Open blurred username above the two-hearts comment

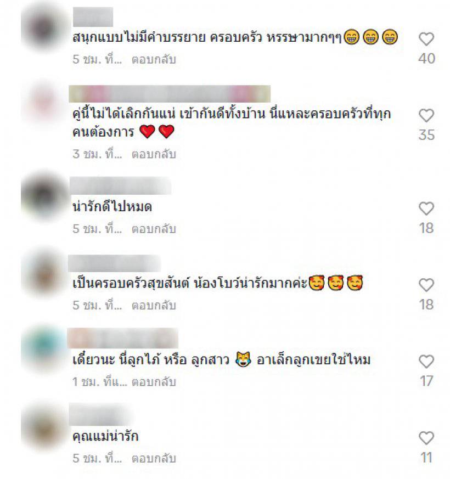coord(170,94)
